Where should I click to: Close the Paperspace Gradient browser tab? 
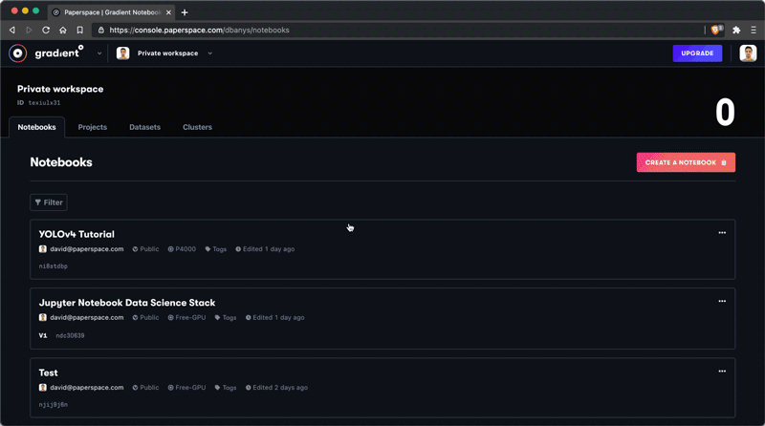point(168,12)
